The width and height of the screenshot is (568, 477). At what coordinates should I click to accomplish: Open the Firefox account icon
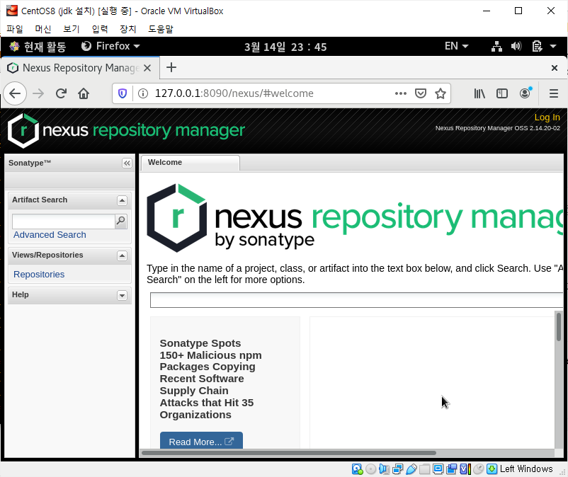[526, 93]
